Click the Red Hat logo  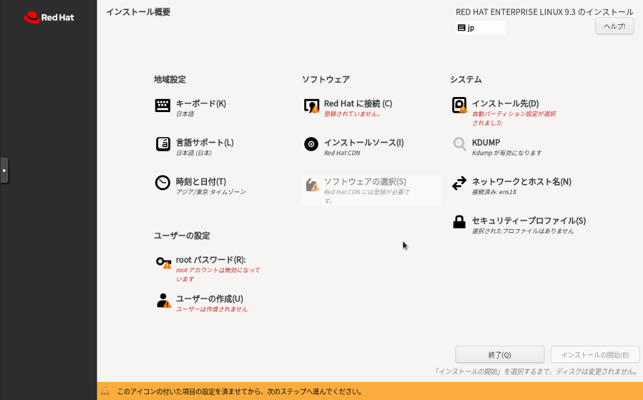tap(49, 18)
